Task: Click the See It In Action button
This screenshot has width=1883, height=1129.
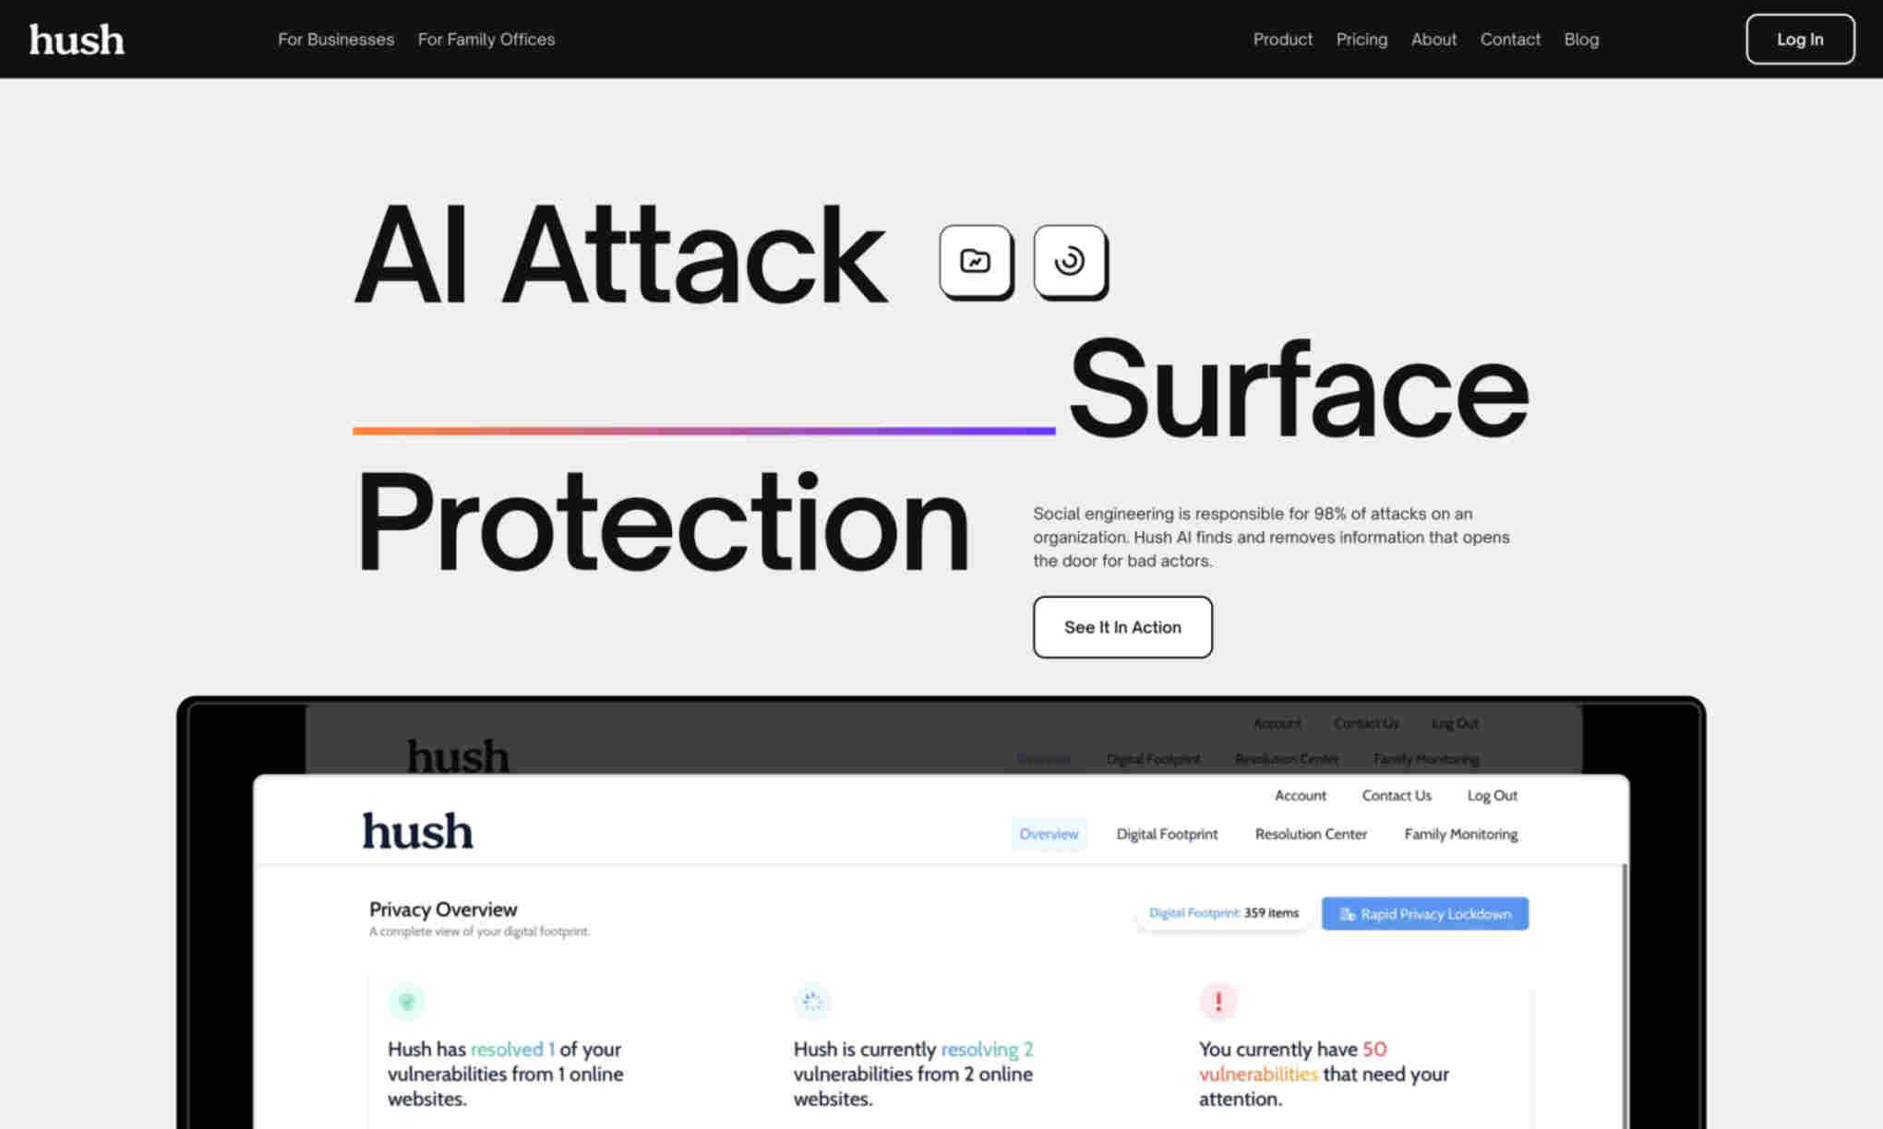Action: [1121, 626]
